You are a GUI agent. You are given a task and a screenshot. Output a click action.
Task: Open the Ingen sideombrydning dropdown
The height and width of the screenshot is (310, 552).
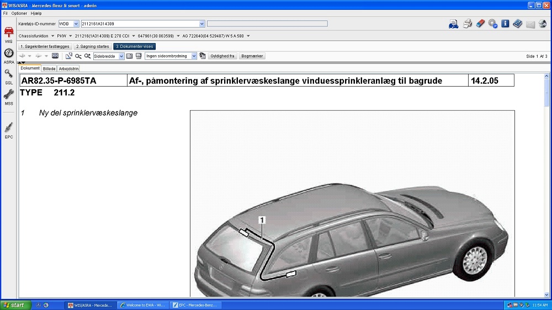[x=194, y=56]
